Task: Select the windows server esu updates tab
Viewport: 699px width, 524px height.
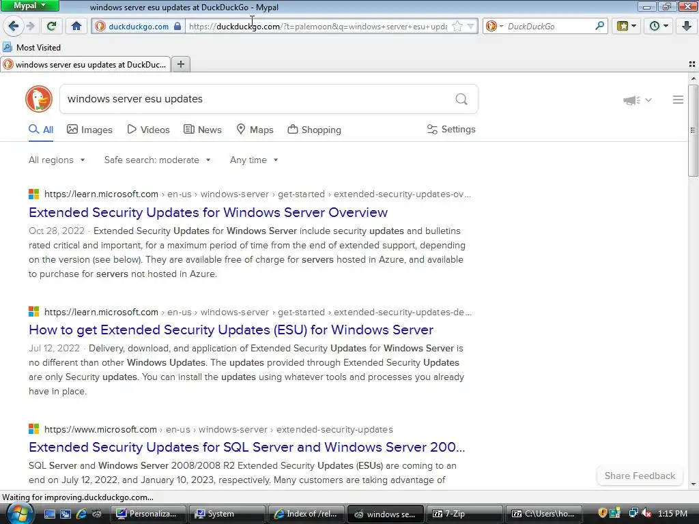Action: (85, 65)
